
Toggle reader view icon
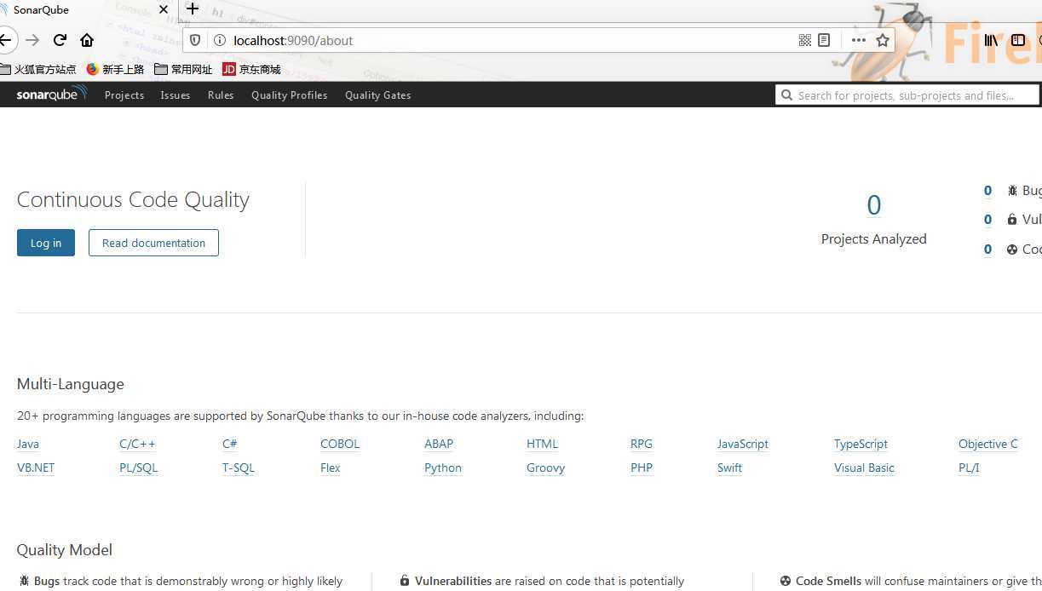pyautogui.click(x=824, y=40)
